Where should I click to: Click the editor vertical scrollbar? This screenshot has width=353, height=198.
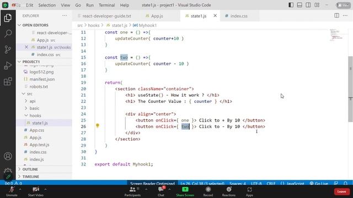350,89
